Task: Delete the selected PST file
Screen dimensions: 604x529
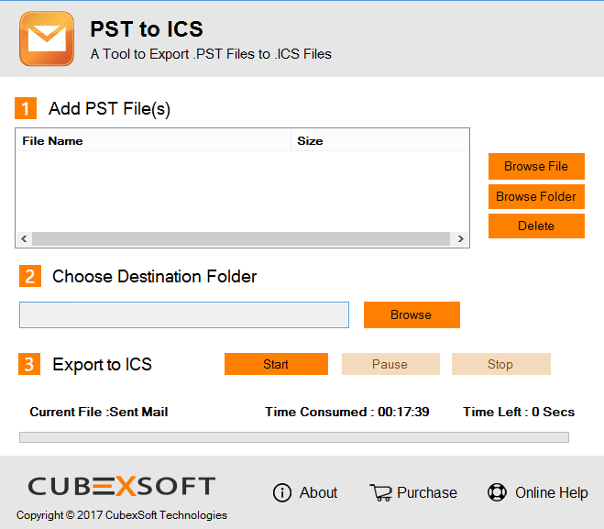Action: pyautogui.click(x=536, y=226)
